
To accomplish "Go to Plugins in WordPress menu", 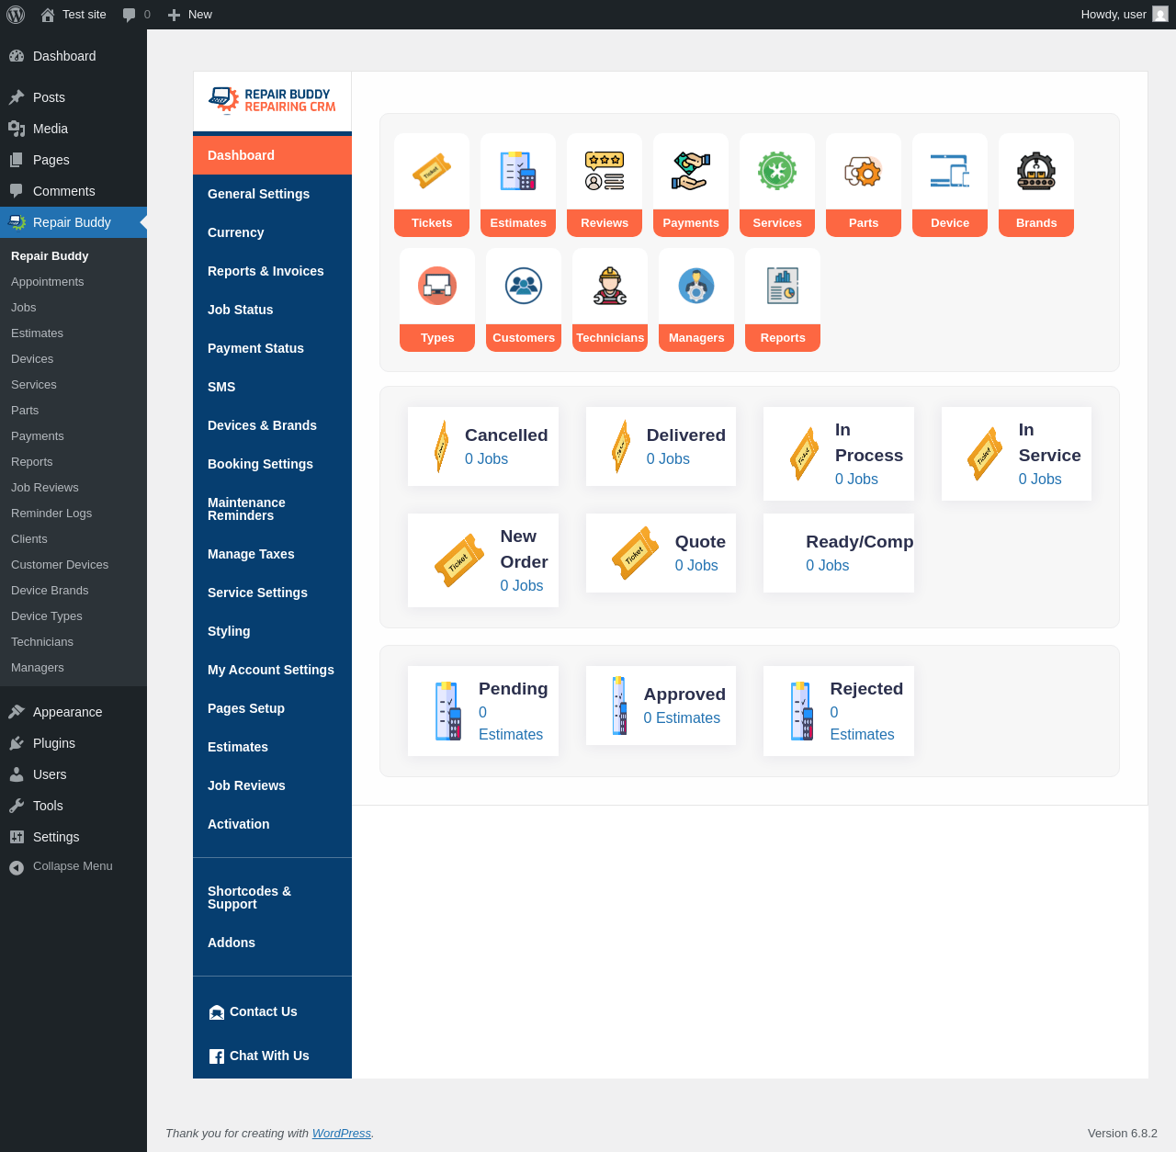I will point(73,743).
